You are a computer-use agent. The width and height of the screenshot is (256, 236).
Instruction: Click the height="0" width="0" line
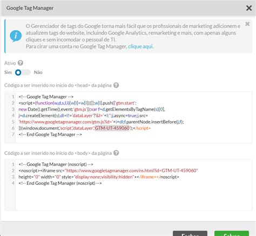99,177
